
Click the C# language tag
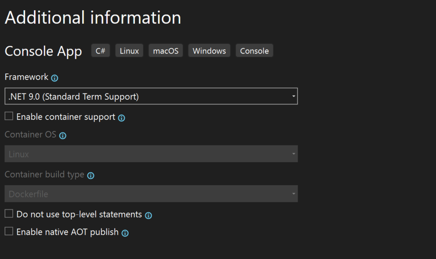pos(100,51)
